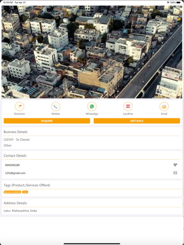Select the 'Latur, Maharashtra, India' address

(x=20, y=211)
